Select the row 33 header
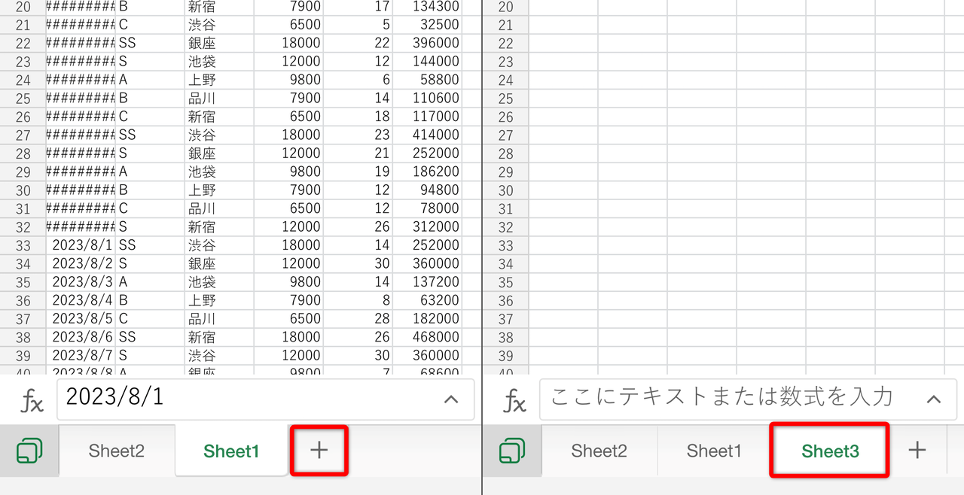 coord(23,244)
